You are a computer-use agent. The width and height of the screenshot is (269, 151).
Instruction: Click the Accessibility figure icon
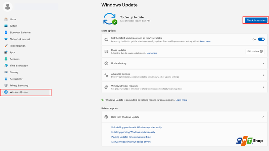click(6, 79)
